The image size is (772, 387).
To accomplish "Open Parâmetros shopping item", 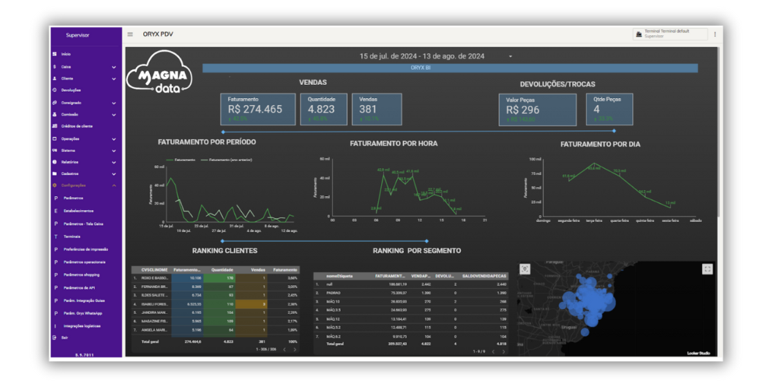I will pos(81,275).
